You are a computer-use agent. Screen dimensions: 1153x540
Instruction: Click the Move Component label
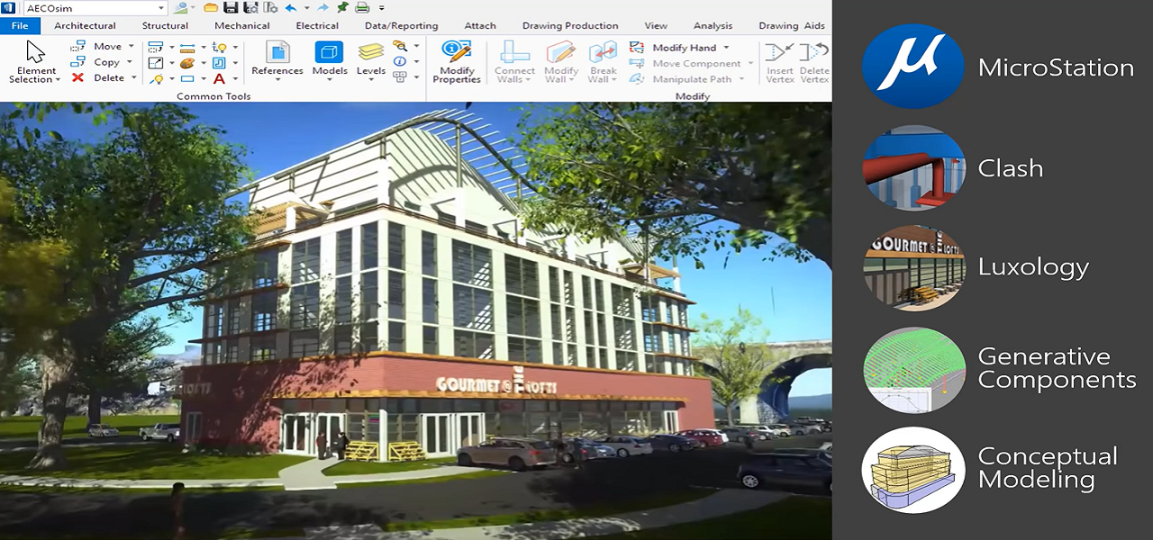coord(697,64)
